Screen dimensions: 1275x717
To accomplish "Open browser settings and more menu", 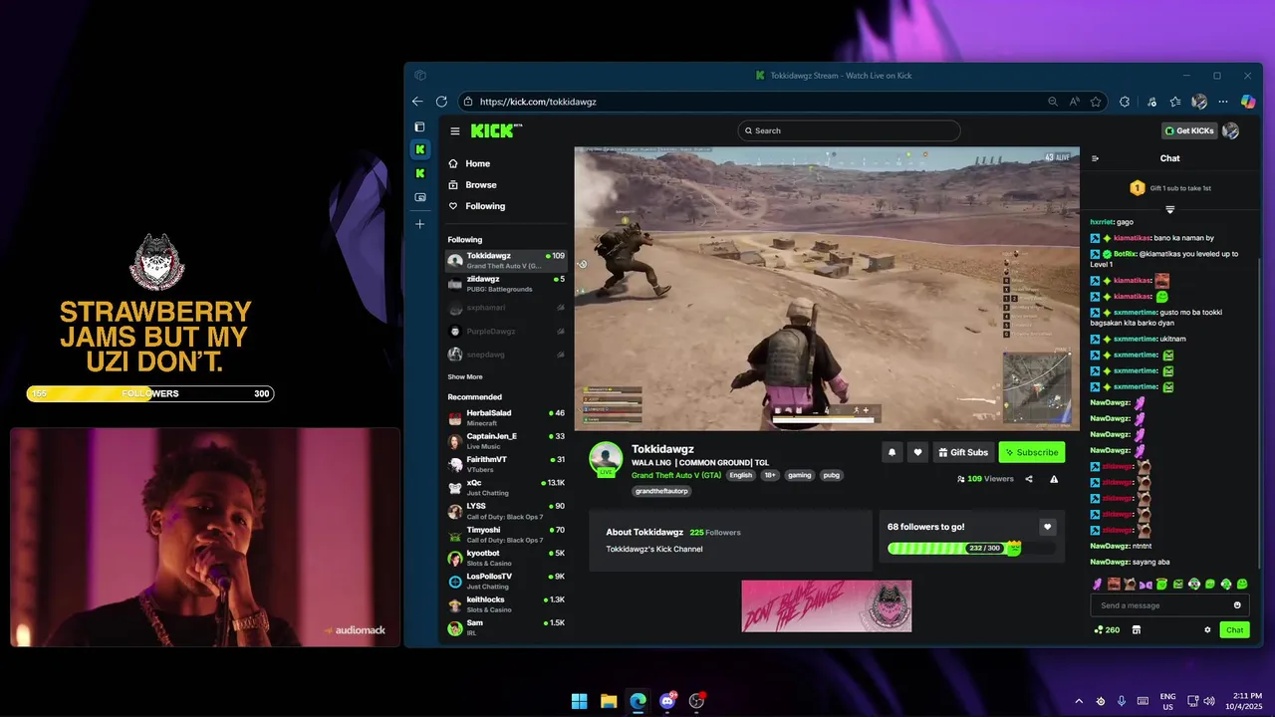I will (x=1223, y=102).
